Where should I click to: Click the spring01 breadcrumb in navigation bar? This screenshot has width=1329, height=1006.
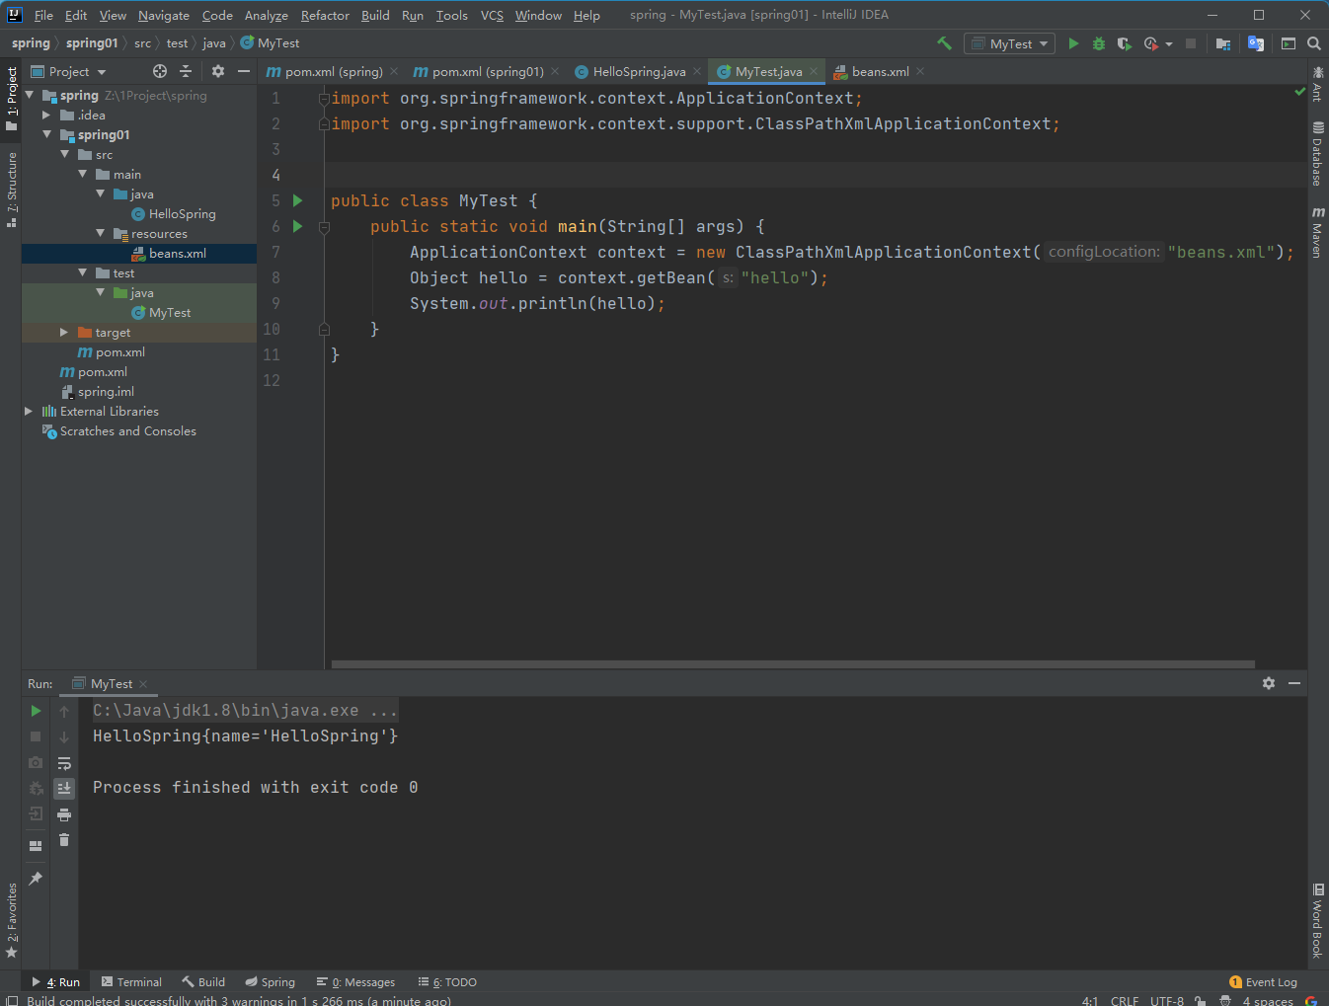(x=92, y=43)
